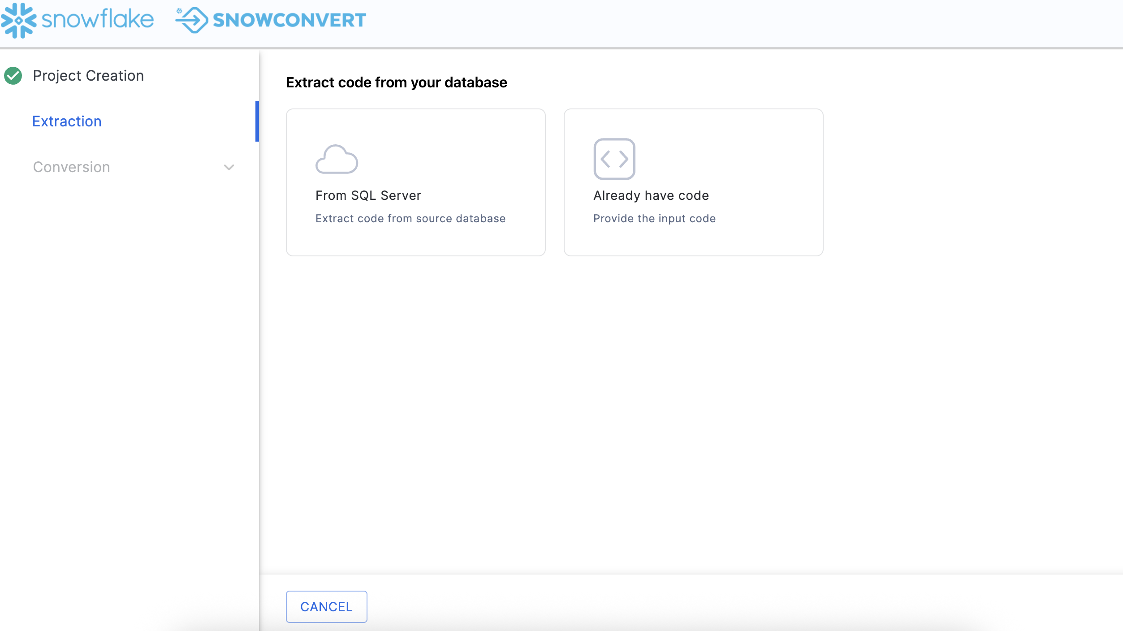Click the blue progress indicator beside Extraction
The image size is (1123, 631).
[257, 121]
